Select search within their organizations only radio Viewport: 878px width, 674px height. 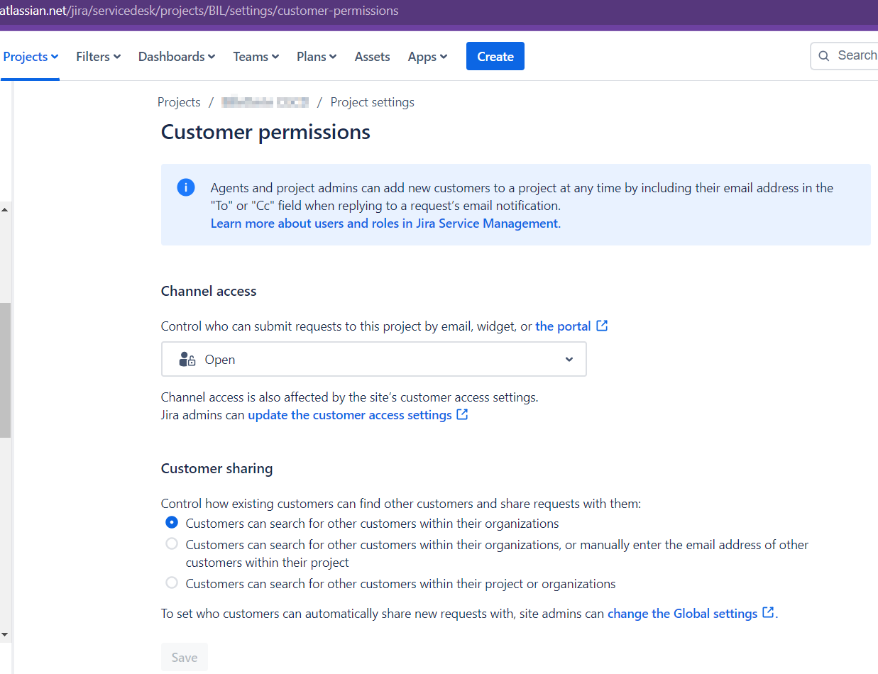click(x=172, y=523)
